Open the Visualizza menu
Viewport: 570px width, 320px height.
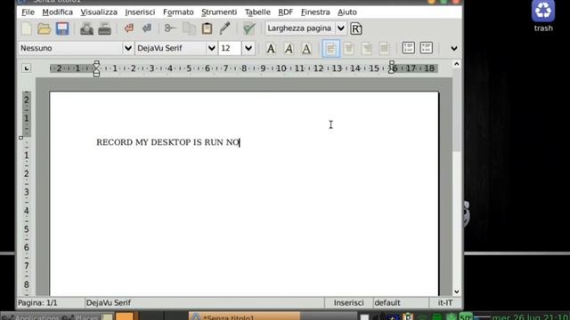tap(99, 12)
